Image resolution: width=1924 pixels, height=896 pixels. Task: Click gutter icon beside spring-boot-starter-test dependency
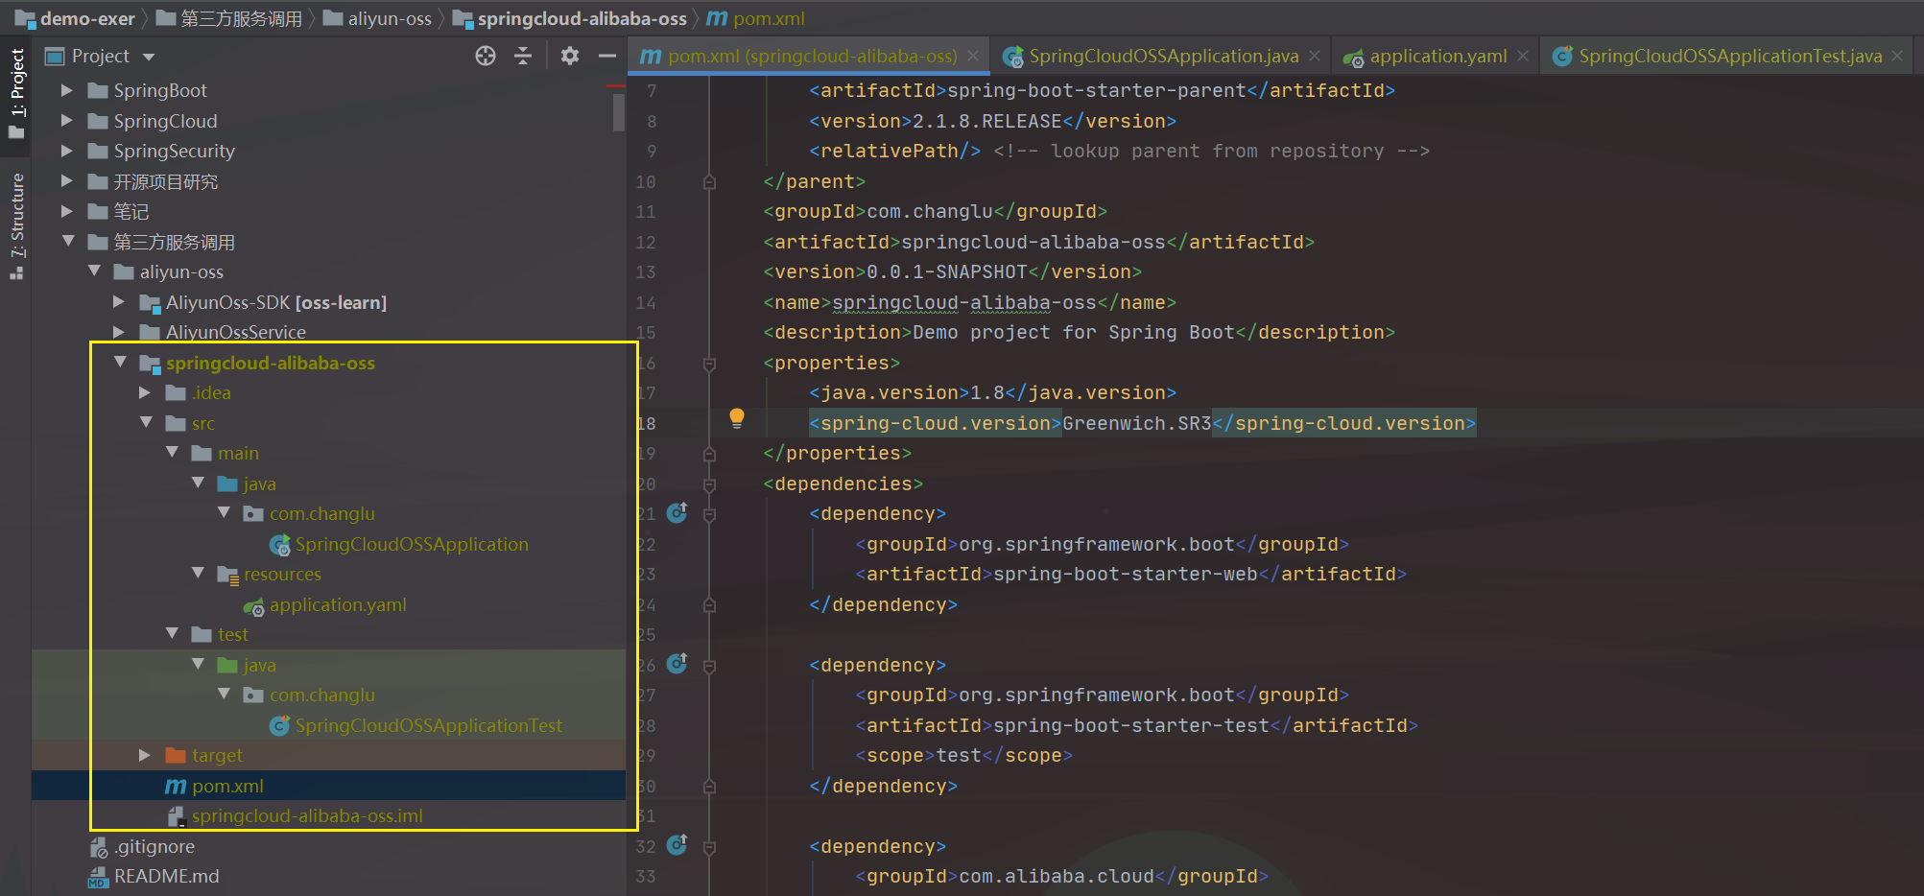point(677,664)
